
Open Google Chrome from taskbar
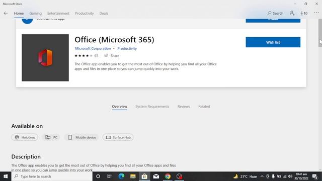pyautogui.click(x=168, y=176)
